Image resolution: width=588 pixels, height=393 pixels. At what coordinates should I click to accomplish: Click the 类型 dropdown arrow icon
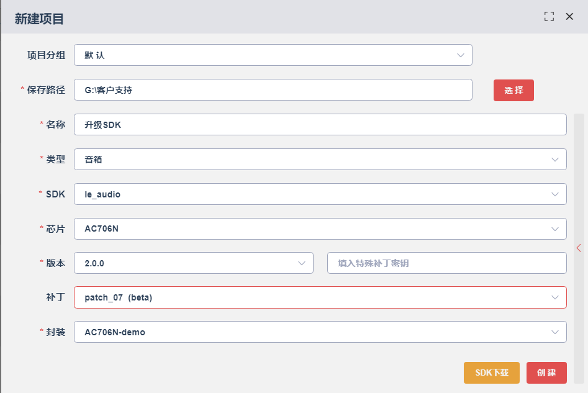(x=555, y=160)
